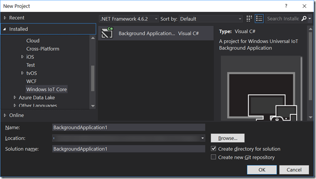Switch to medium icons list view

(x=259, y=19)
